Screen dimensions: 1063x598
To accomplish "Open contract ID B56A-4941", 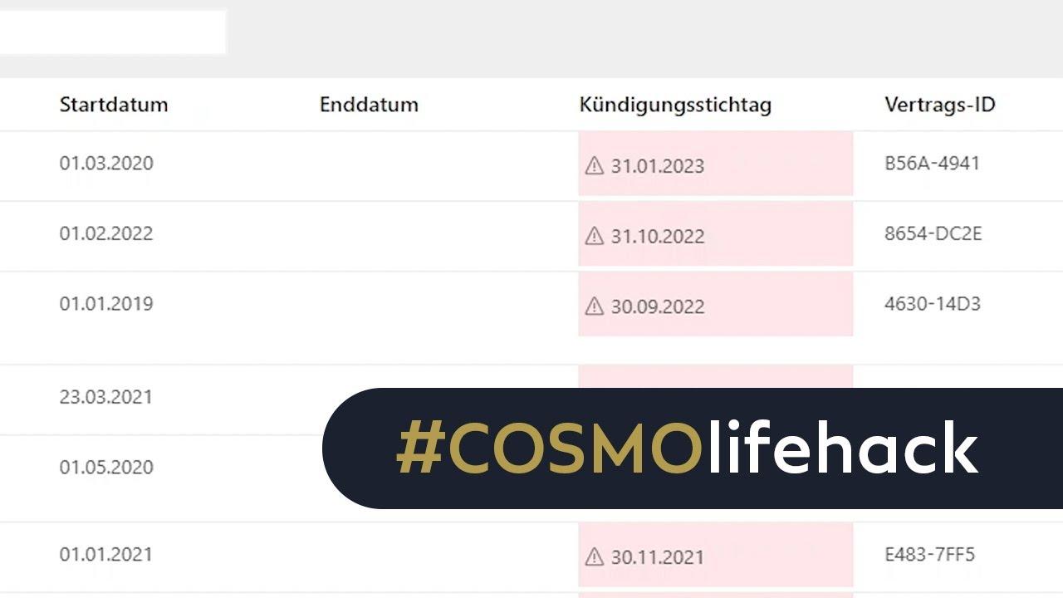I will tap(932, 163).
